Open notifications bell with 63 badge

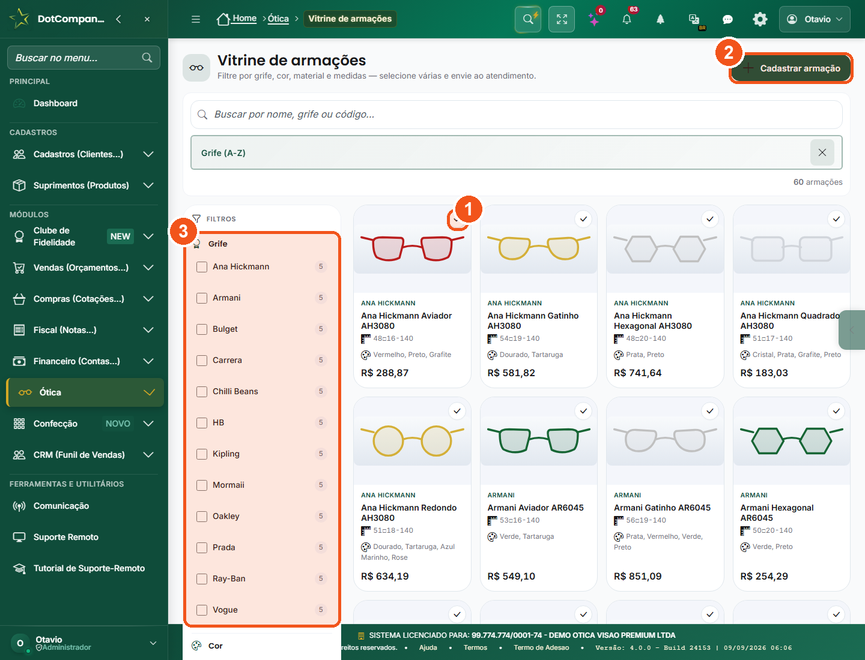click(x=627, y=19)
